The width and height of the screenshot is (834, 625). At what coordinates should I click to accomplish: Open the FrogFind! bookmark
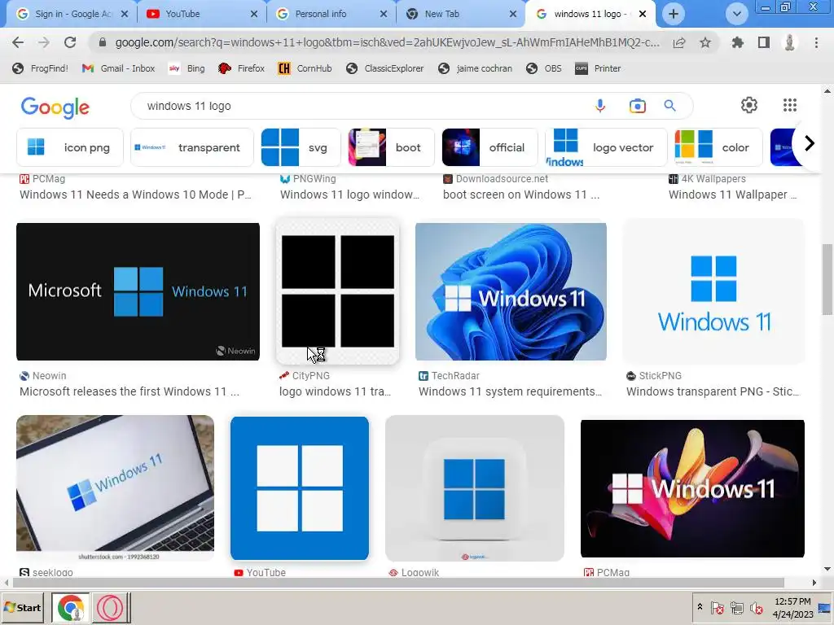[x=41, y=68]
